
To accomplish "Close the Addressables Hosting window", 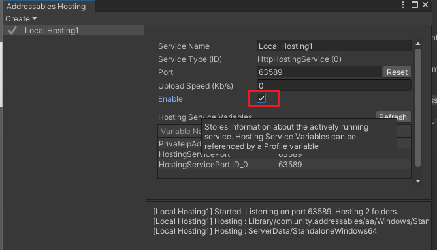I will pos(425,5).
